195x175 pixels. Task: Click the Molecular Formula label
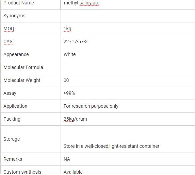pyautogui.click(x=23, y=67)
